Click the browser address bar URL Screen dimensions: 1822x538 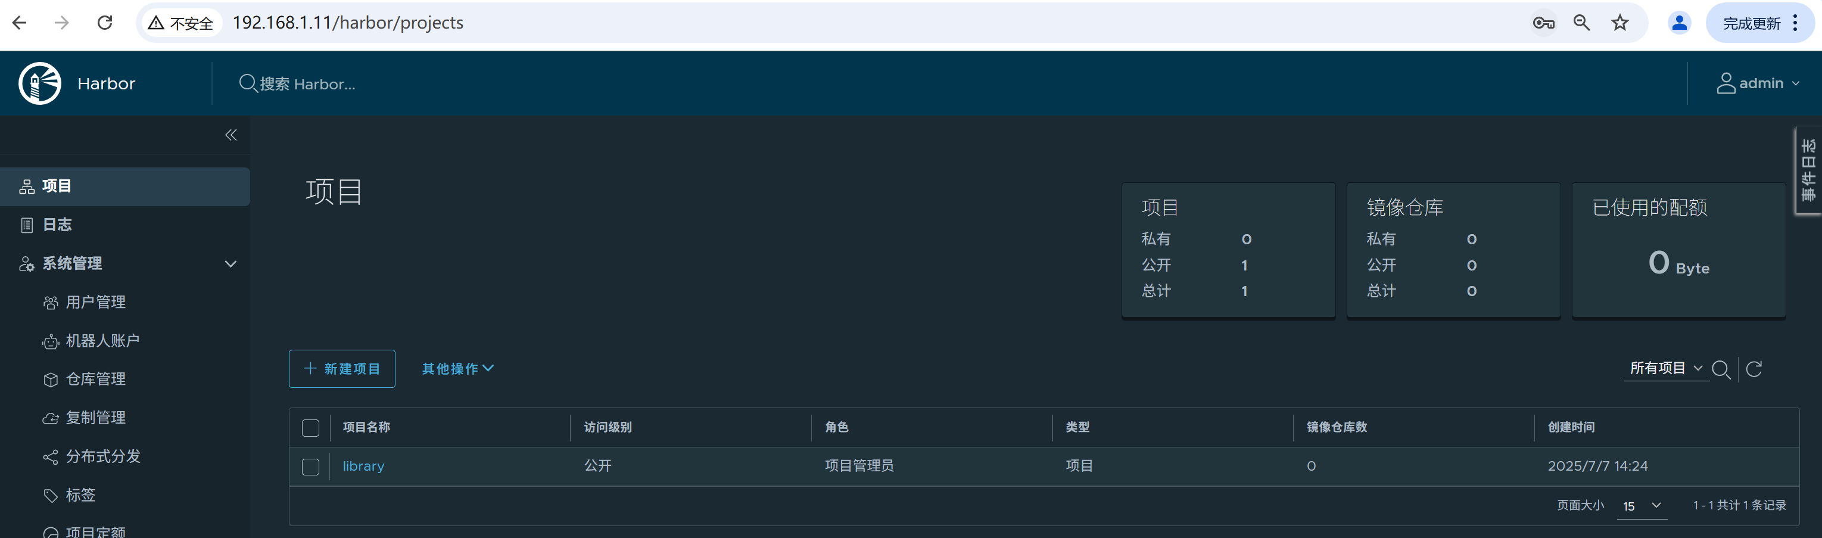(x=348, y=23)
